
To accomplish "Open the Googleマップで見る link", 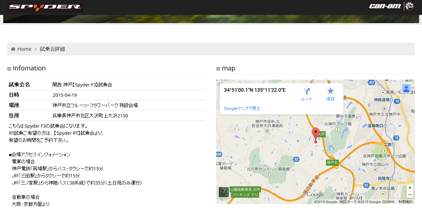I will pos(242,108).
